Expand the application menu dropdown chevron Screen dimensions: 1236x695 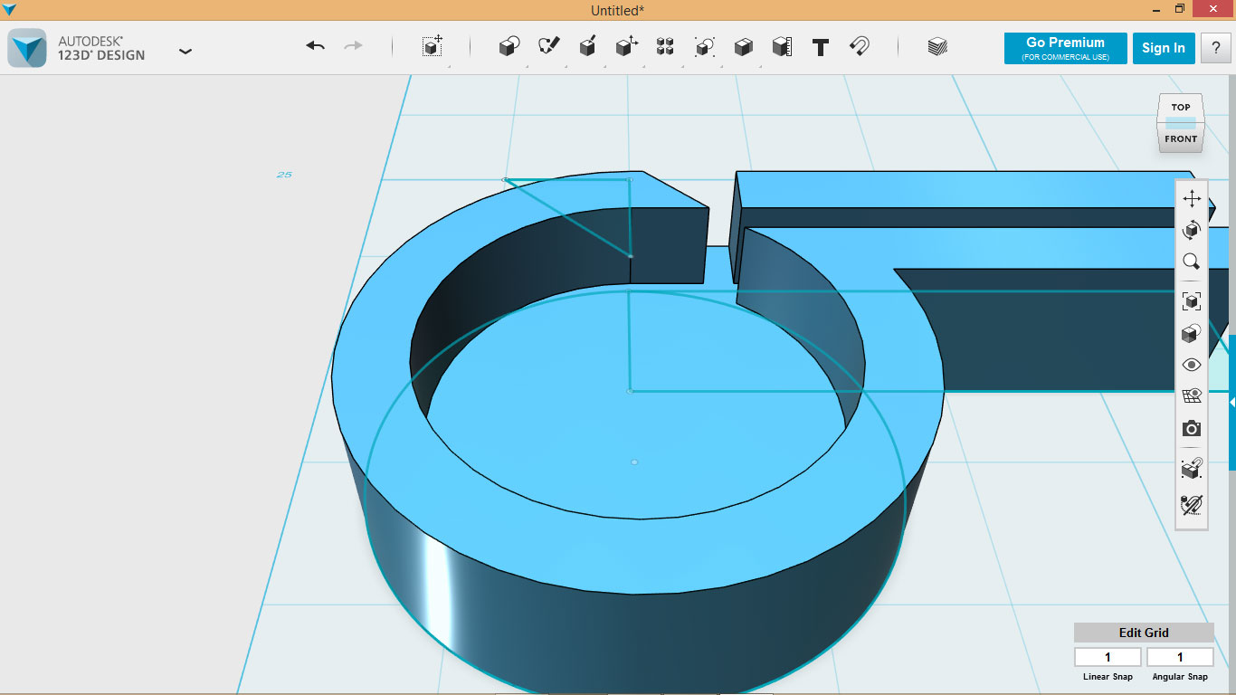pyautogui.click(x=185, y=52)
